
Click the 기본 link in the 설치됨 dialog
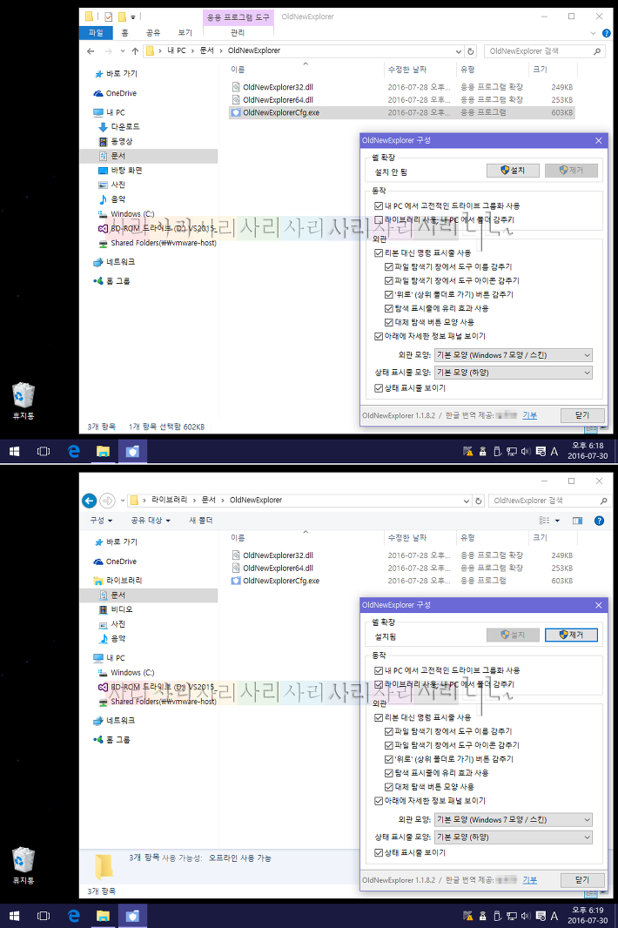click(530, 880)
